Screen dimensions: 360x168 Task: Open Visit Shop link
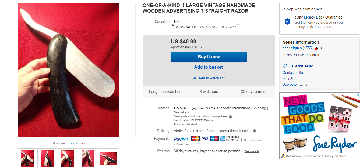point(290,79)
